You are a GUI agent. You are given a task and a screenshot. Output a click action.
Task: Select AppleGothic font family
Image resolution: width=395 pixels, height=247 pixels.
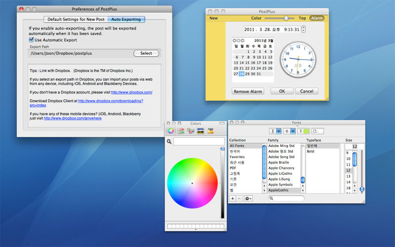[x=284, y=190]
